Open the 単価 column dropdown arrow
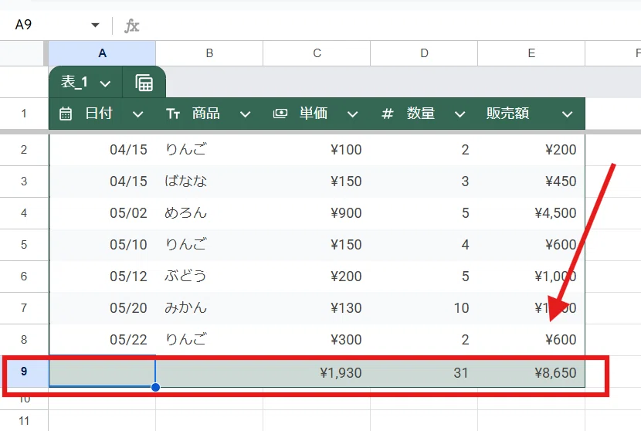This screenshot has width=641, height=431. (x=352, y=114)
